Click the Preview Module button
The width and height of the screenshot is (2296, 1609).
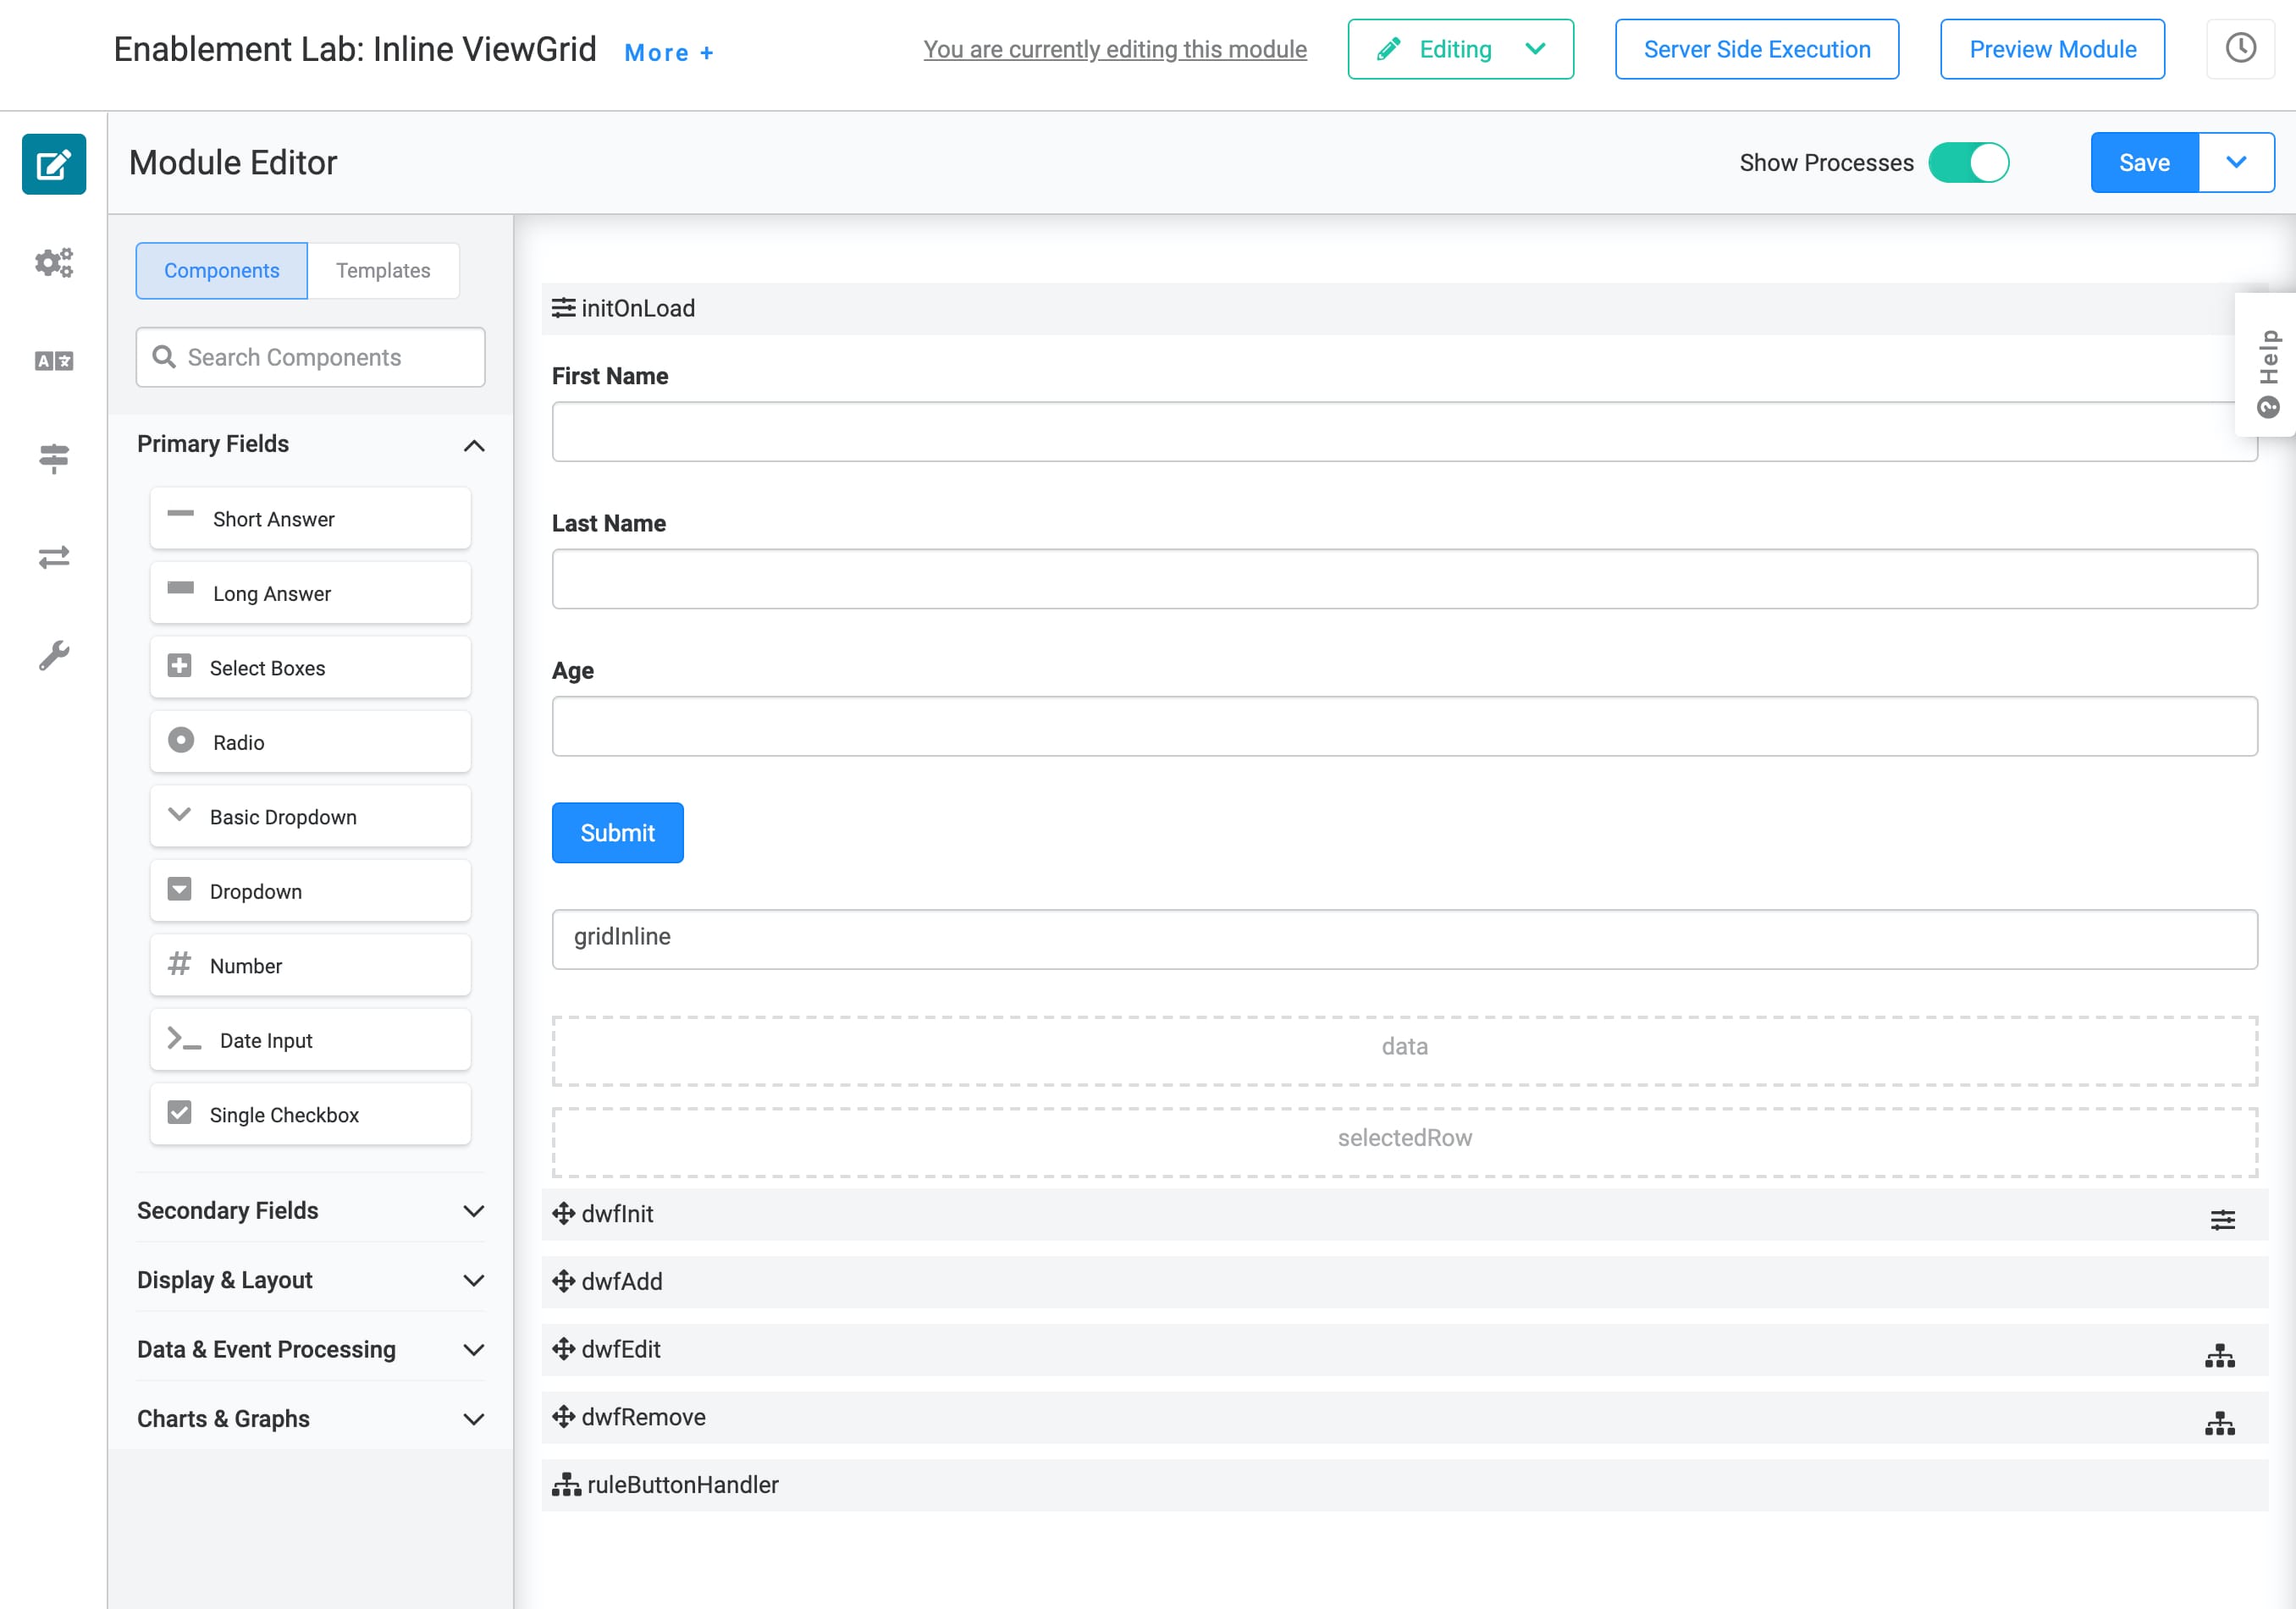tap(2053, 49)
